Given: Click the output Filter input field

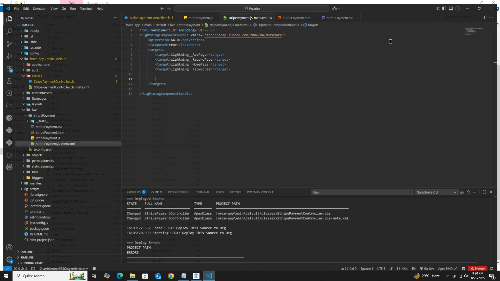Looking at the screenshot, I should pos(362,192).
